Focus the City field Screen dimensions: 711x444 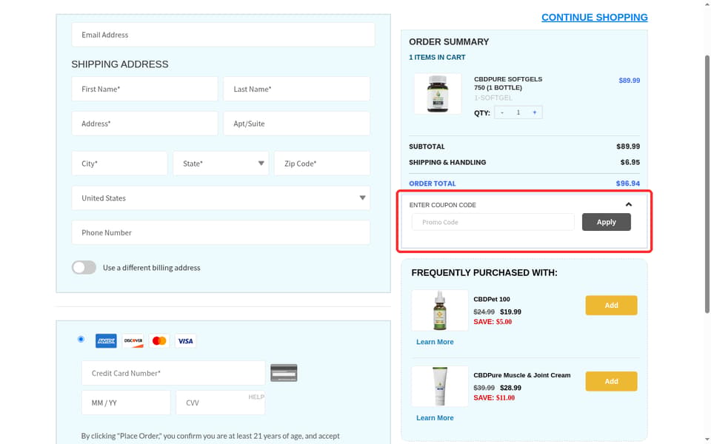(120, 164)
